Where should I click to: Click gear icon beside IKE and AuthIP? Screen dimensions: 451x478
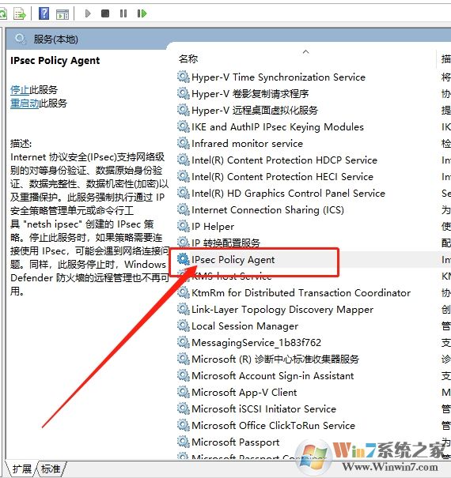point(184,126)
